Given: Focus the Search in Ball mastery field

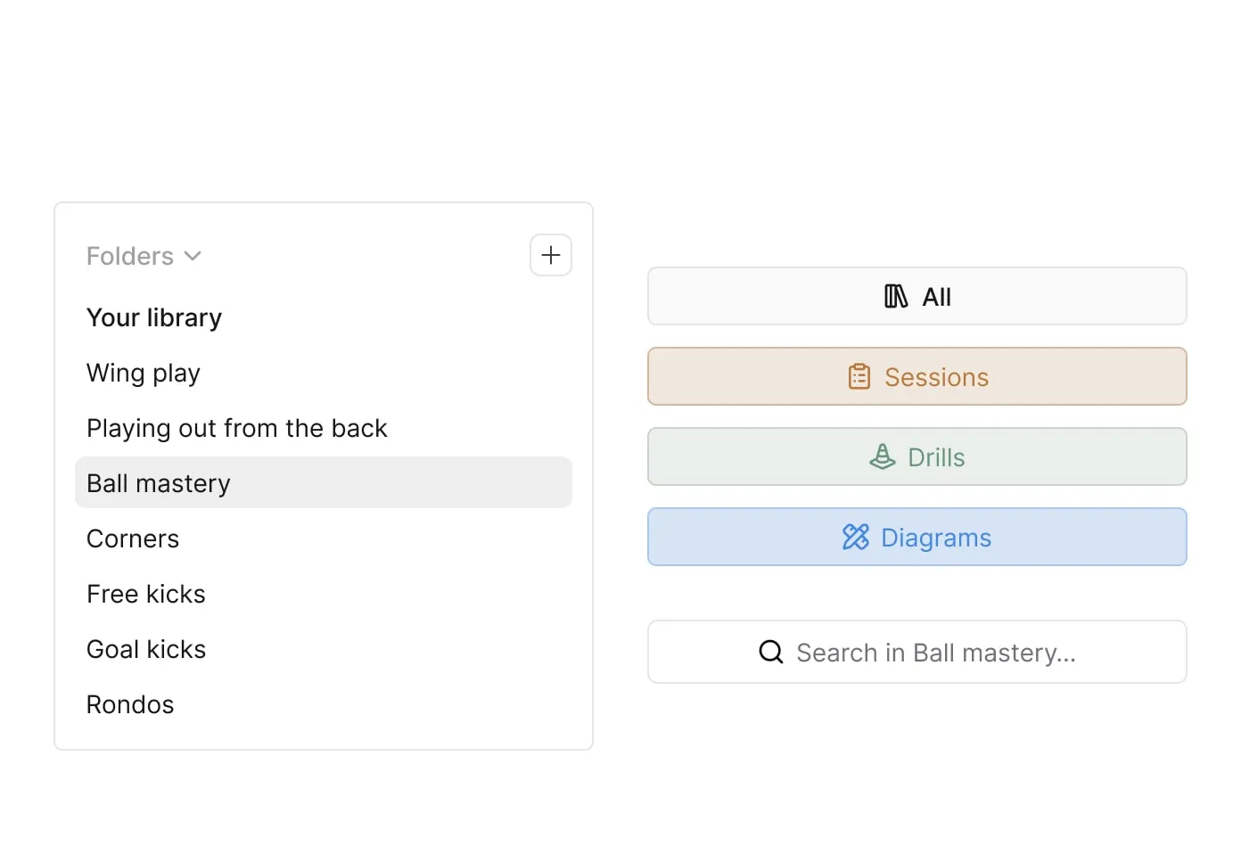Looking at the screenshot, I should [936, 653].
